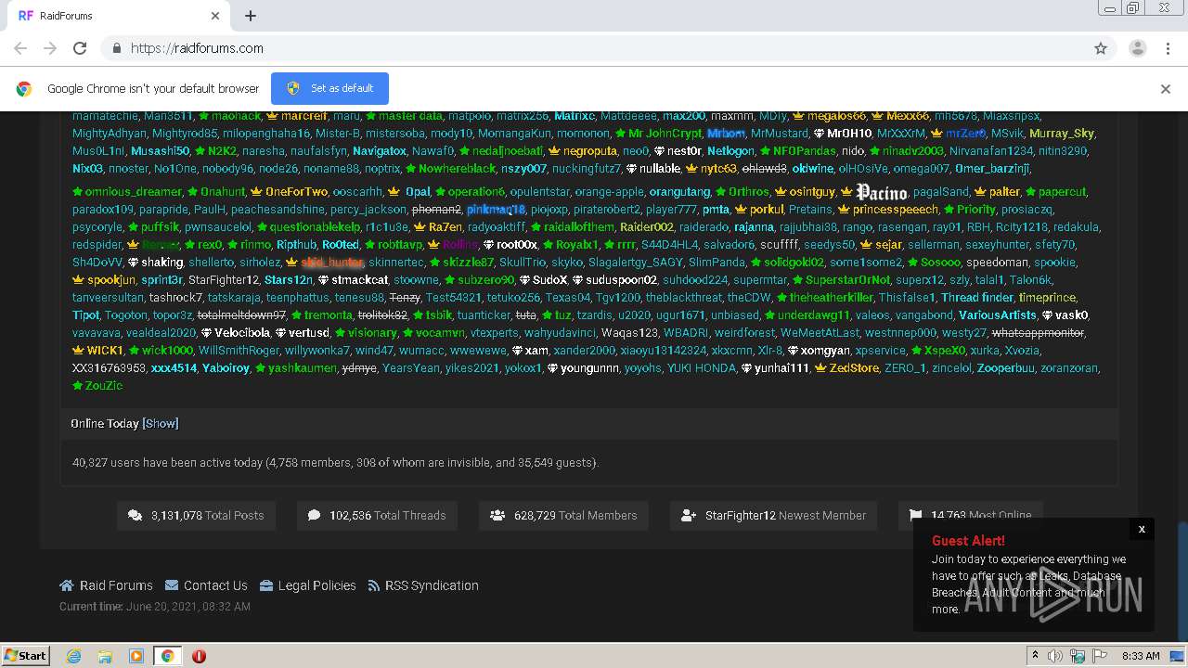Open user ZedStore's profile
1188x668 pixels.
[x=854, y=368]
